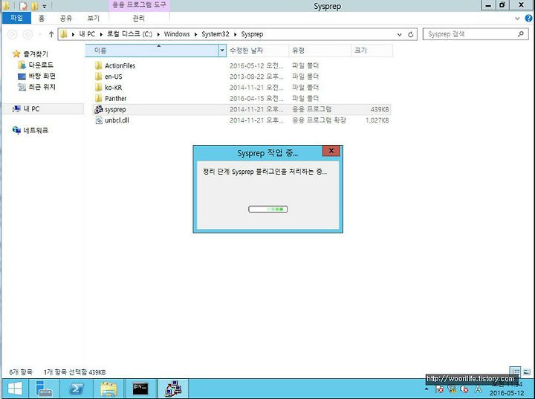
Task: Open the 홈 ribbon tab
Action: coord(42,18)
